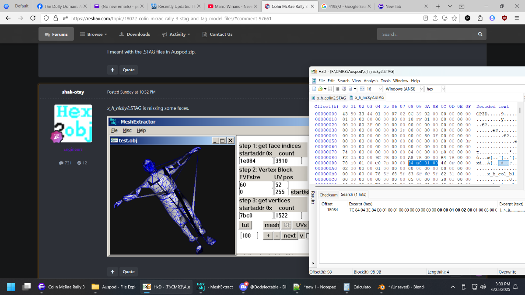Image resolution: width=525 pixels, height=295 pixels.
Task: Click the HxD Open file folder icon
Action: click(x=320, y=89)
